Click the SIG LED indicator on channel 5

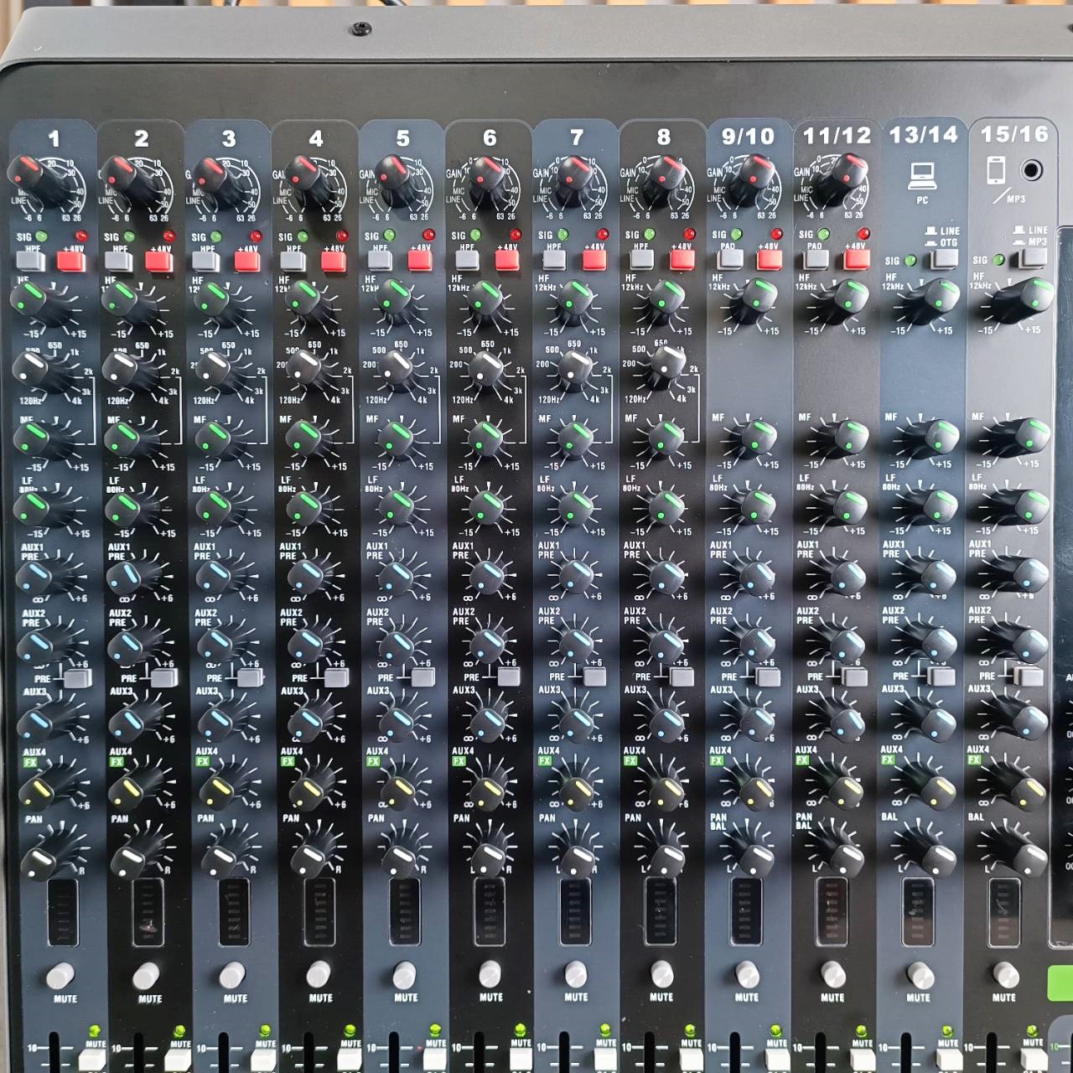pyautogui.click(x=391, y=236)
